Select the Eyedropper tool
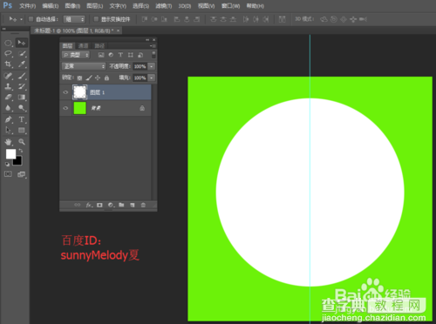 pos(22,64)
